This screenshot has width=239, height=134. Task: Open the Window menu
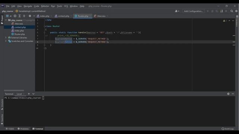pyautogui.click(x=74, y=6)
